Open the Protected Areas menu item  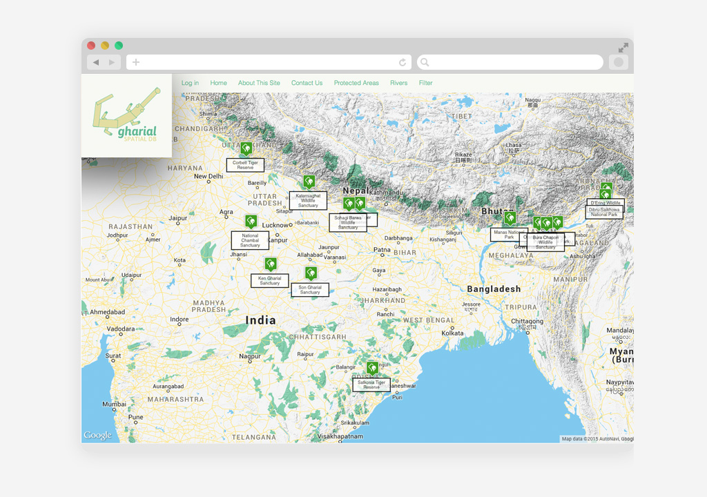[x=356, y=83]
